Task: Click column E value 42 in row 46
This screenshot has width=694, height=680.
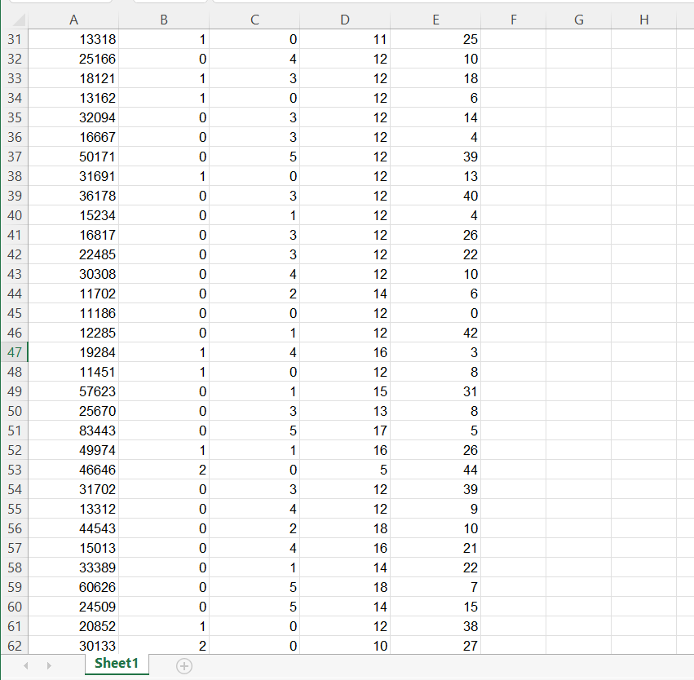Action: point(435,333)
